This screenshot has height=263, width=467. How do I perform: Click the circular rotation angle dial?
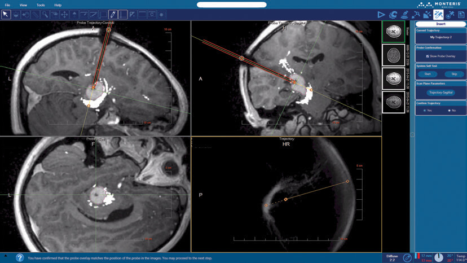pyautogui.click(x=439, y=257)
